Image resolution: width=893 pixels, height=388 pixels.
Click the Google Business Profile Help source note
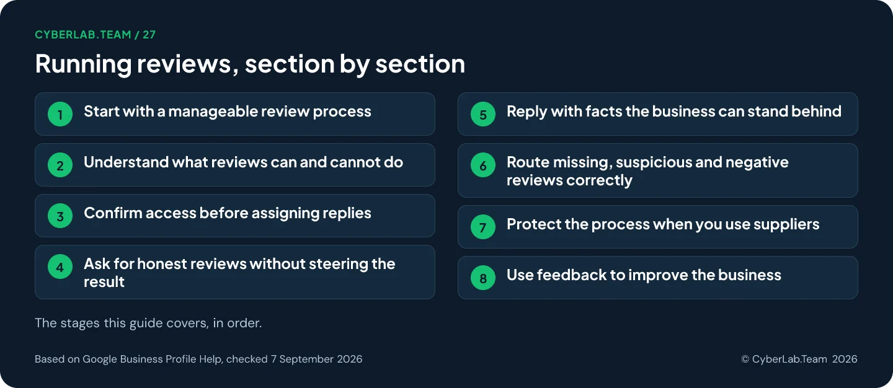pos(198,359)
